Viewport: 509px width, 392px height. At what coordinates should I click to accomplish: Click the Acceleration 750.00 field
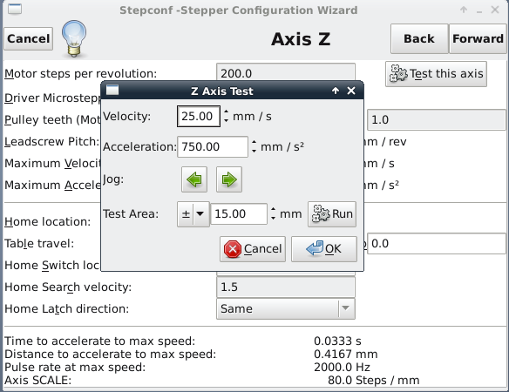(x=213, y=146)
